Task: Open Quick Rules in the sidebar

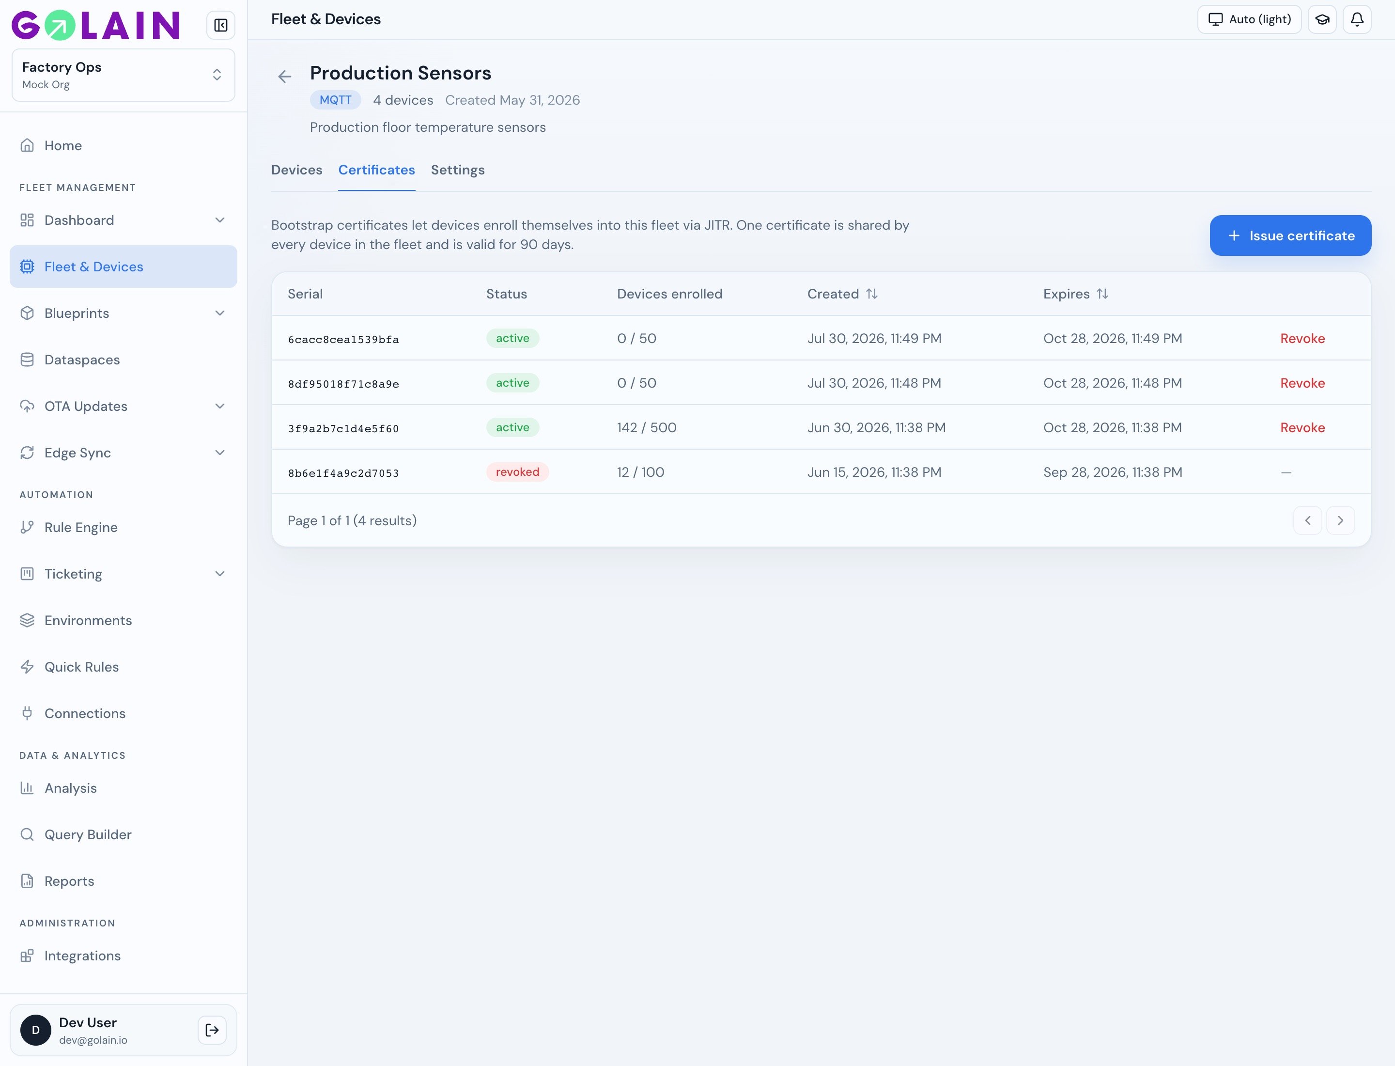Action: (x=123, y=667)
